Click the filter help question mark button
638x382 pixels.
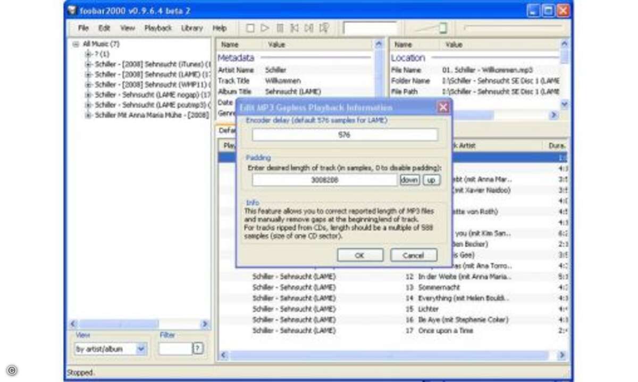click(x=198, y=349)
